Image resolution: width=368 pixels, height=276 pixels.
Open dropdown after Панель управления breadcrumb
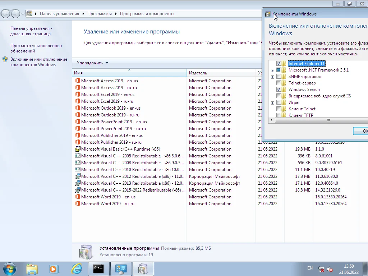pyautogui.click(x=83, y=14)
